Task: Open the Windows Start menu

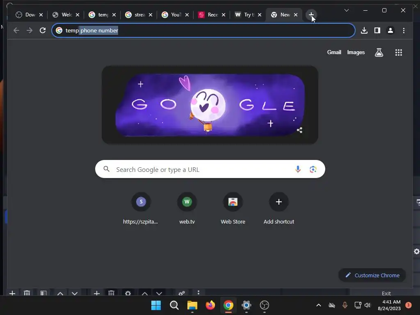Action: tap(156, 305)
